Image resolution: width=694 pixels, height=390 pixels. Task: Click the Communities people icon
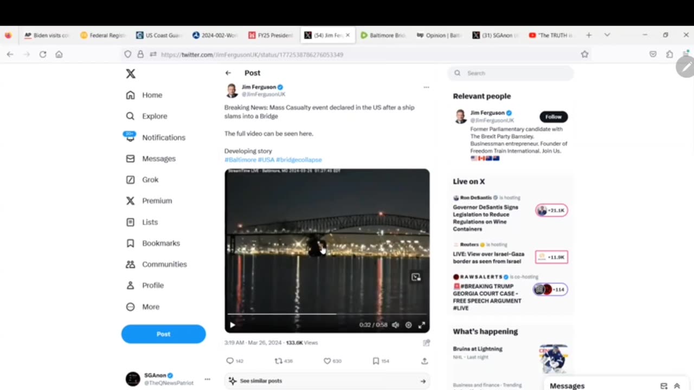[130, 264]
